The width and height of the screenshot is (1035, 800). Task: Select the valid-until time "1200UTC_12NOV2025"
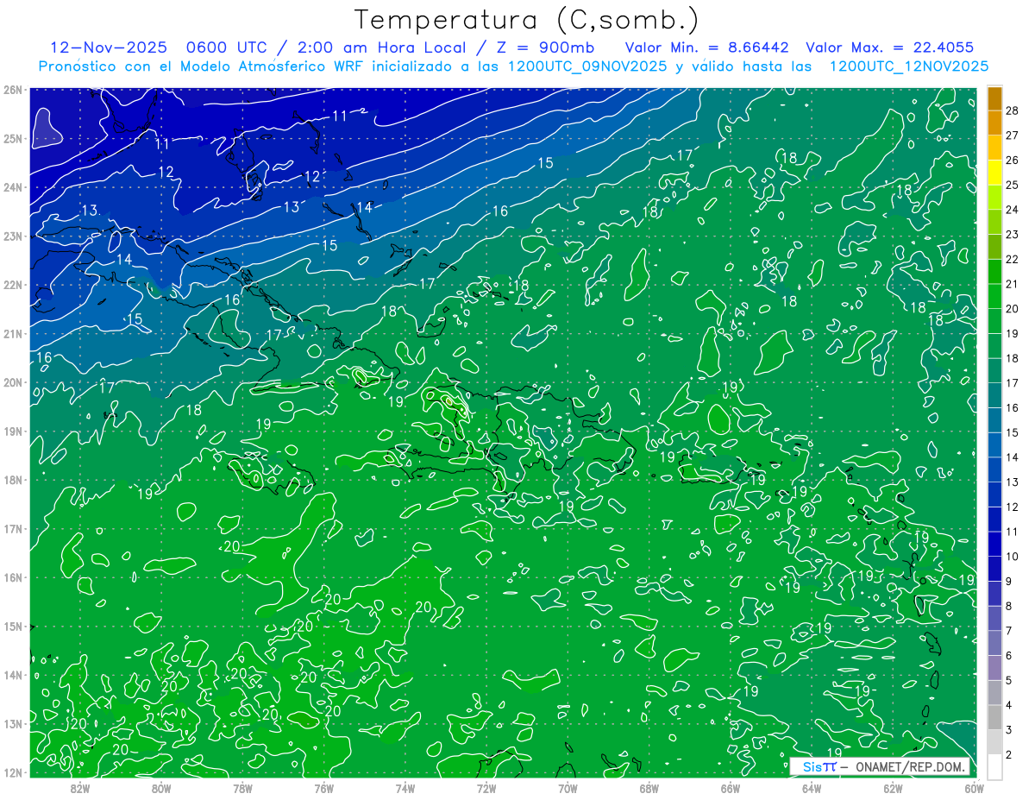[909, 66]
